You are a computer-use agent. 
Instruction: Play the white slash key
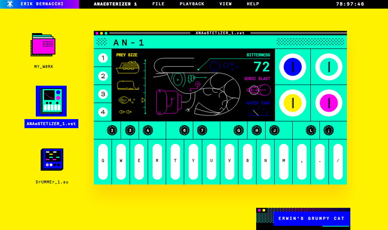point(338,162)
